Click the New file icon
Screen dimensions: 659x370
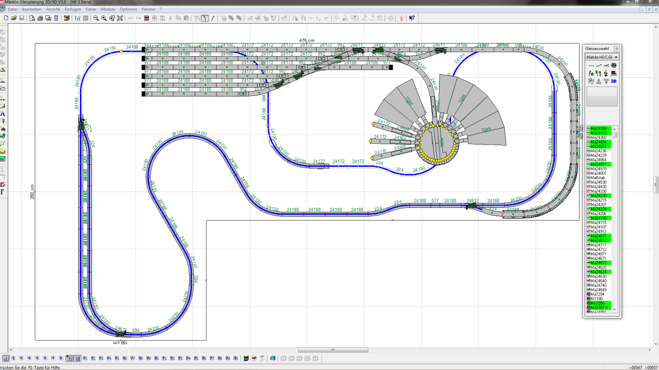pos(6,18)
